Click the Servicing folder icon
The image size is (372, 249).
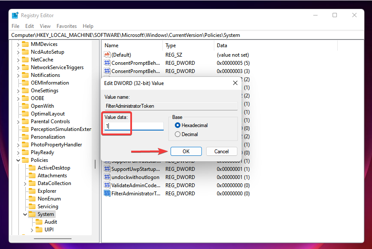pyautogui.click(x=32, y=206)
